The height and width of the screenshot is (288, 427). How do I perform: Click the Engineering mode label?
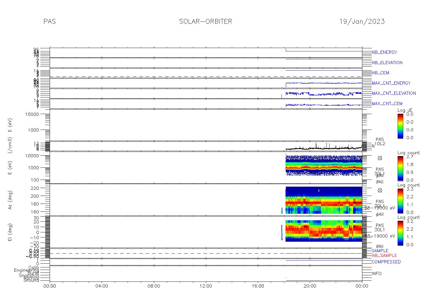click(x=27, y=270)
